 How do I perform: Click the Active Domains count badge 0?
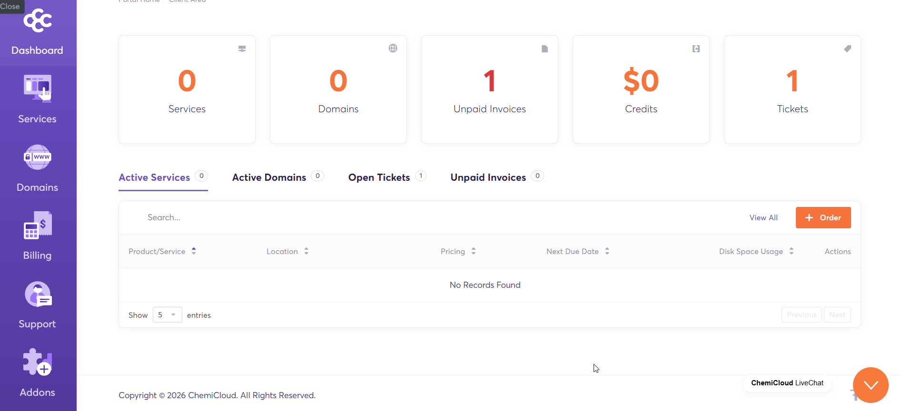(x=317, y=176)
